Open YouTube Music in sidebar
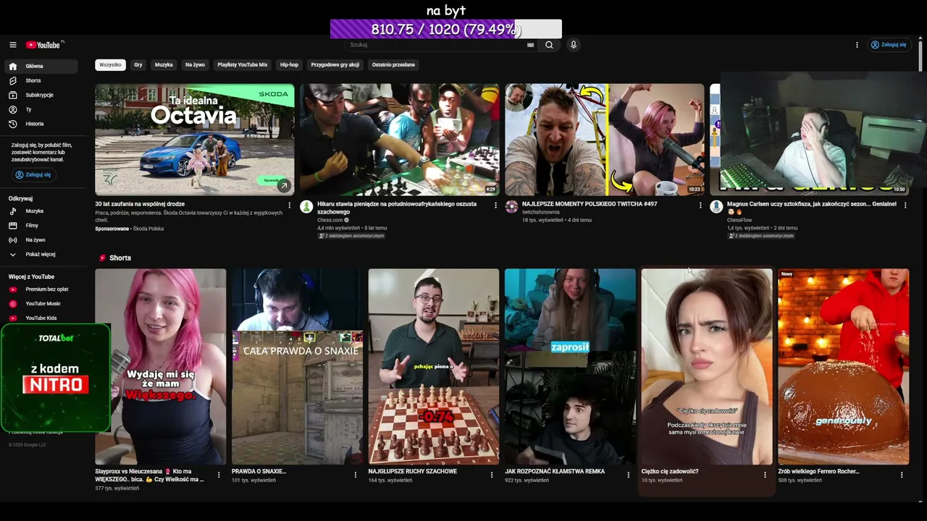The height and width of the screenshot is (521, 927). click(41, 304)
